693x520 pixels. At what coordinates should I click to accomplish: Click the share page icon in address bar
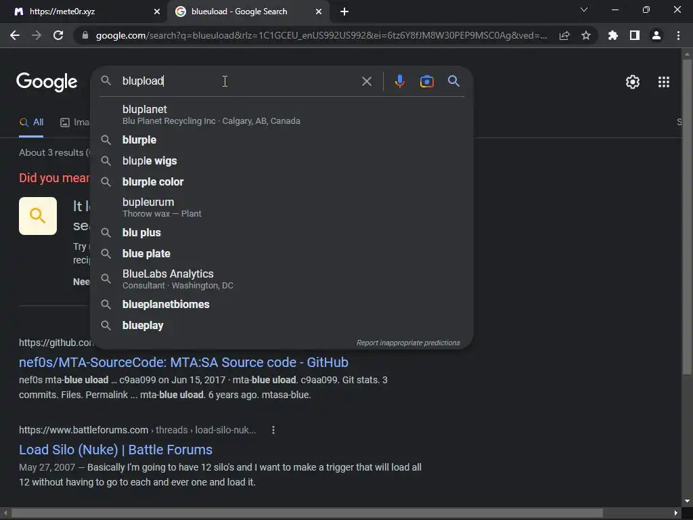(x=564, y=35)
